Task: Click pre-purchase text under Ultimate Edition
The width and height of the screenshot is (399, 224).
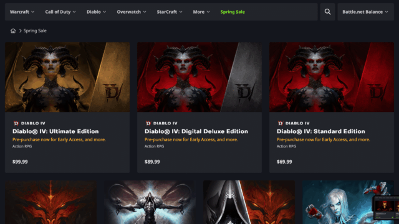Action: click(59, 139)
